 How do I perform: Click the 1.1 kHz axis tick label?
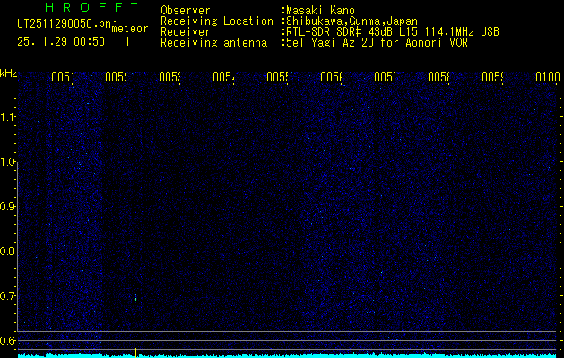tap(7, 117)
